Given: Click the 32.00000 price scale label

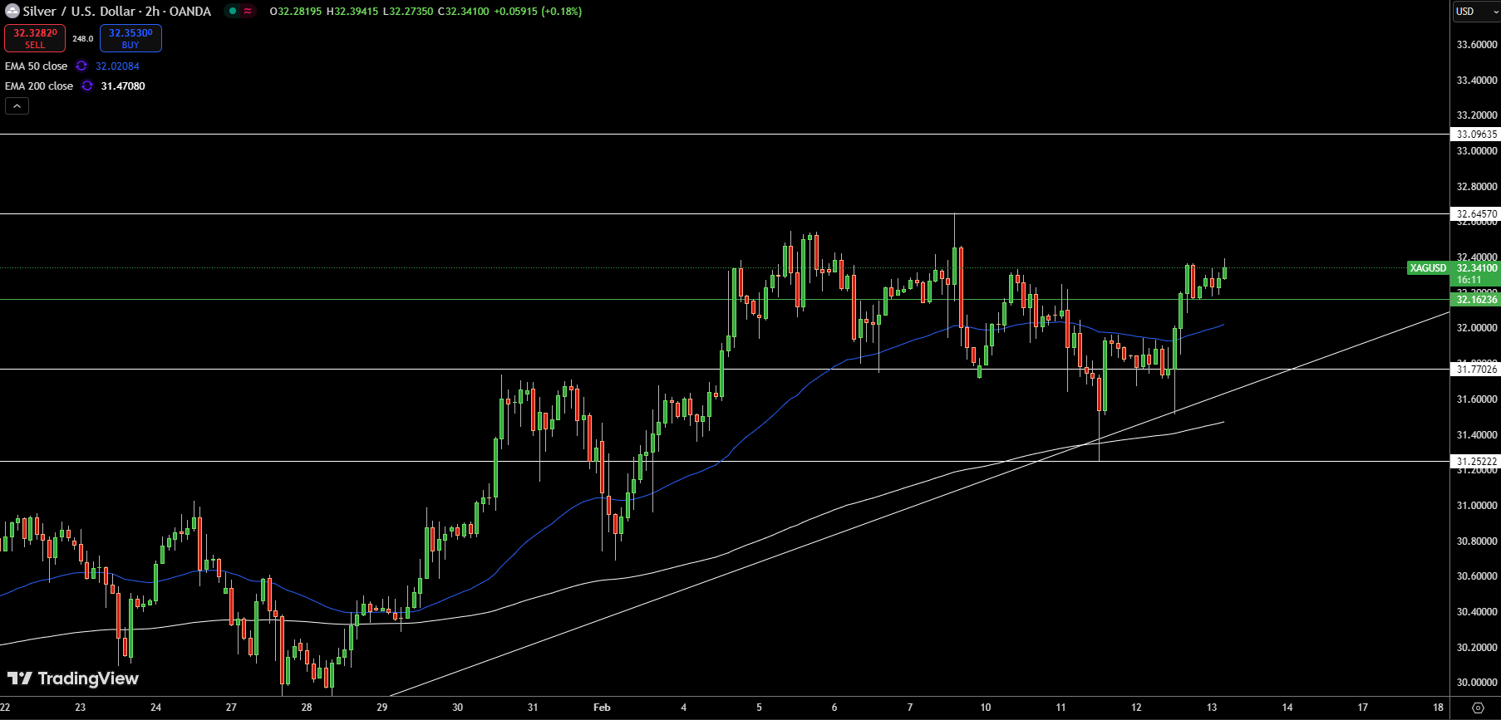Looking at the screenshot, I should 1477,327.
